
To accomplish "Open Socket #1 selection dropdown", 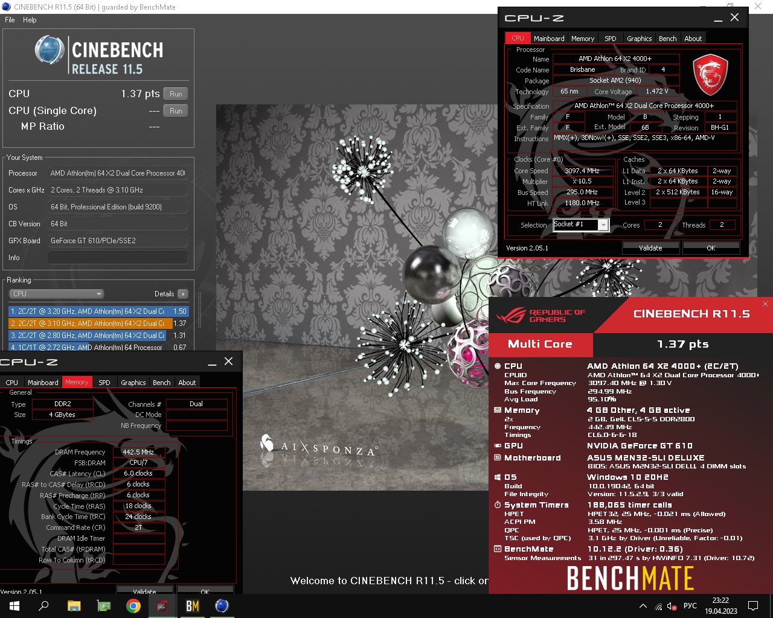I will 581,225.
